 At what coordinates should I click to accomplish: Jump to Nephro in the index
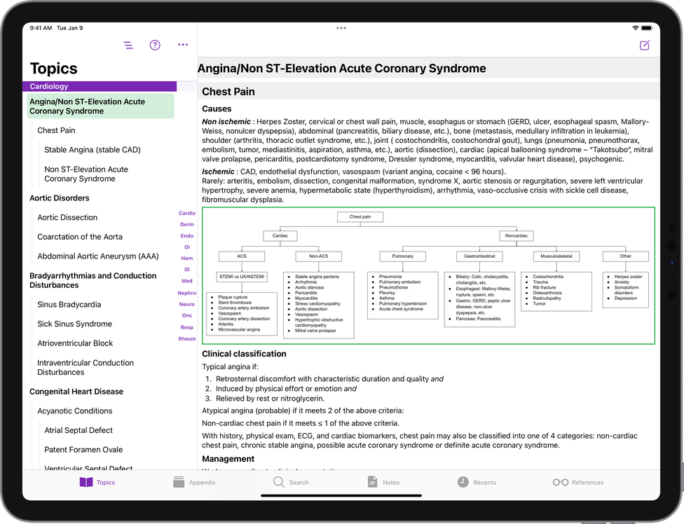pyautogui.click(x=186, y=293)
